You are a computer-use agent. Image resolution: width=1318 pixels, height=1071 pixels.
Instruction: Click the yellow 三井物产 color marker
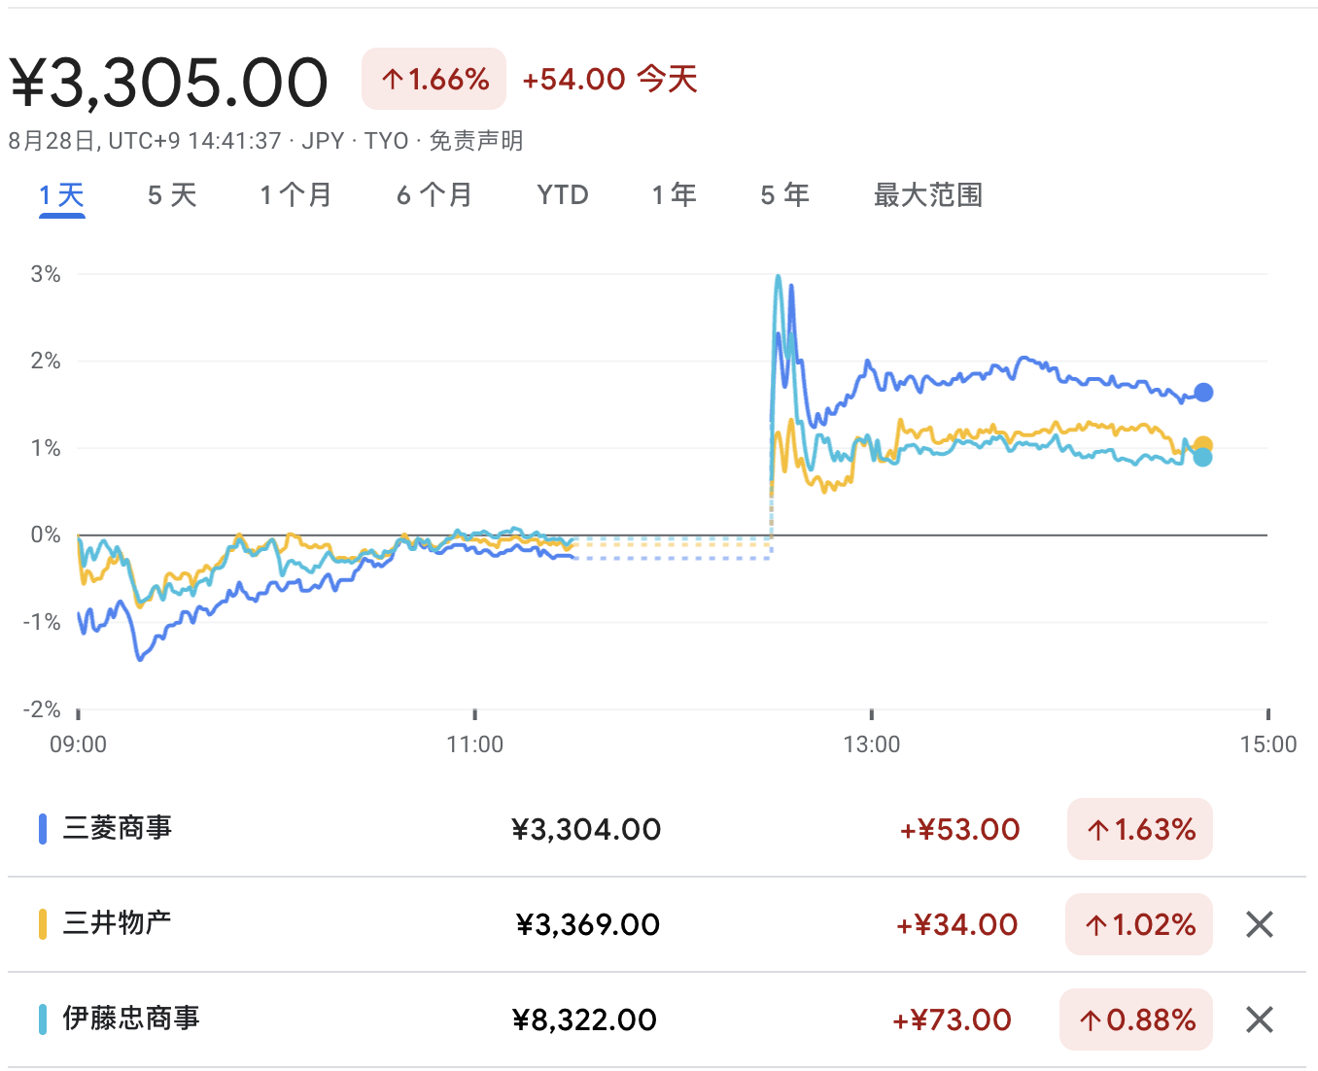point(43,923)
